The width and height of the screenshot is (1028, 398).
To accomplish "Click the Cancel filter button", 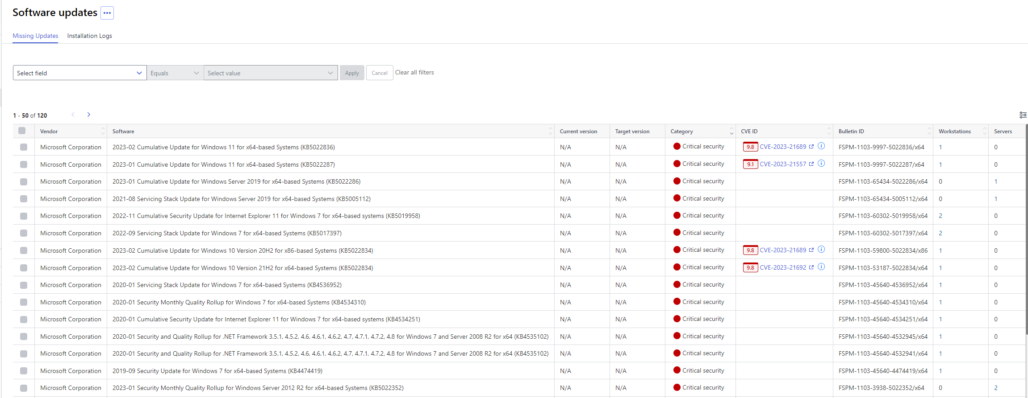I will tap(380, 73).
